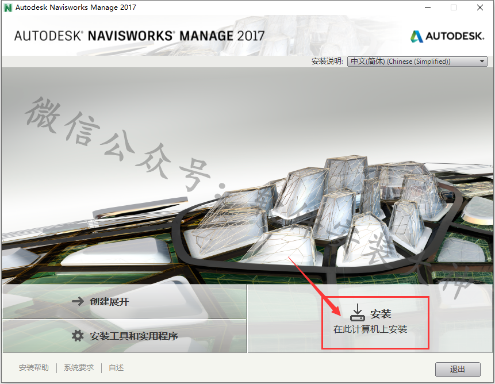This screenshot has width=495, height=384.
Task: Click the disabled maximize button
Action: point(454,7)
